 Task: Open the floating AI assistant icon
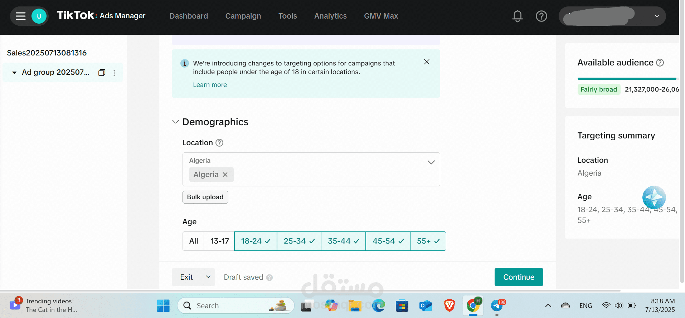pos(654,197)
